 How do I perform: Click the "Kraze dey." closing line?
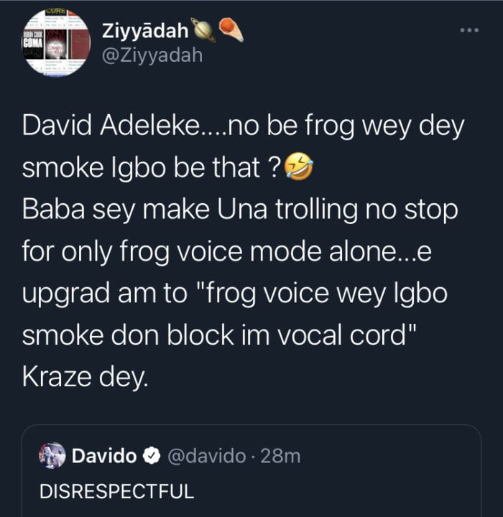coord(86,377)
